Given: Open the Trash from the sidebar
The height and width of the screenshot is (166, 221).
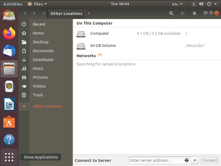Looking at the screenshot, I should pyautogui.click(x=38, y=95).
